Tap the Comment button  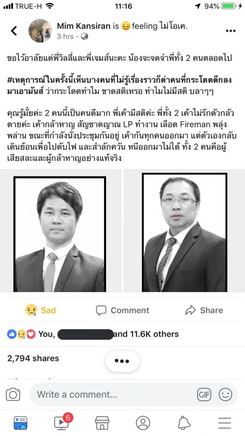122,310
